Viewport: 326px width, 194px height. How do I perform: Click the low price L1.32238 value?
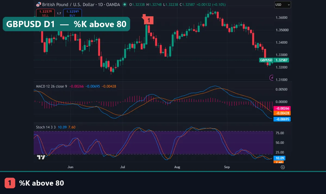(171, 5)
